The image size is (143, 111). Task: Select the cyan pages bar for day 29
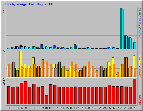tap(127, 42)
